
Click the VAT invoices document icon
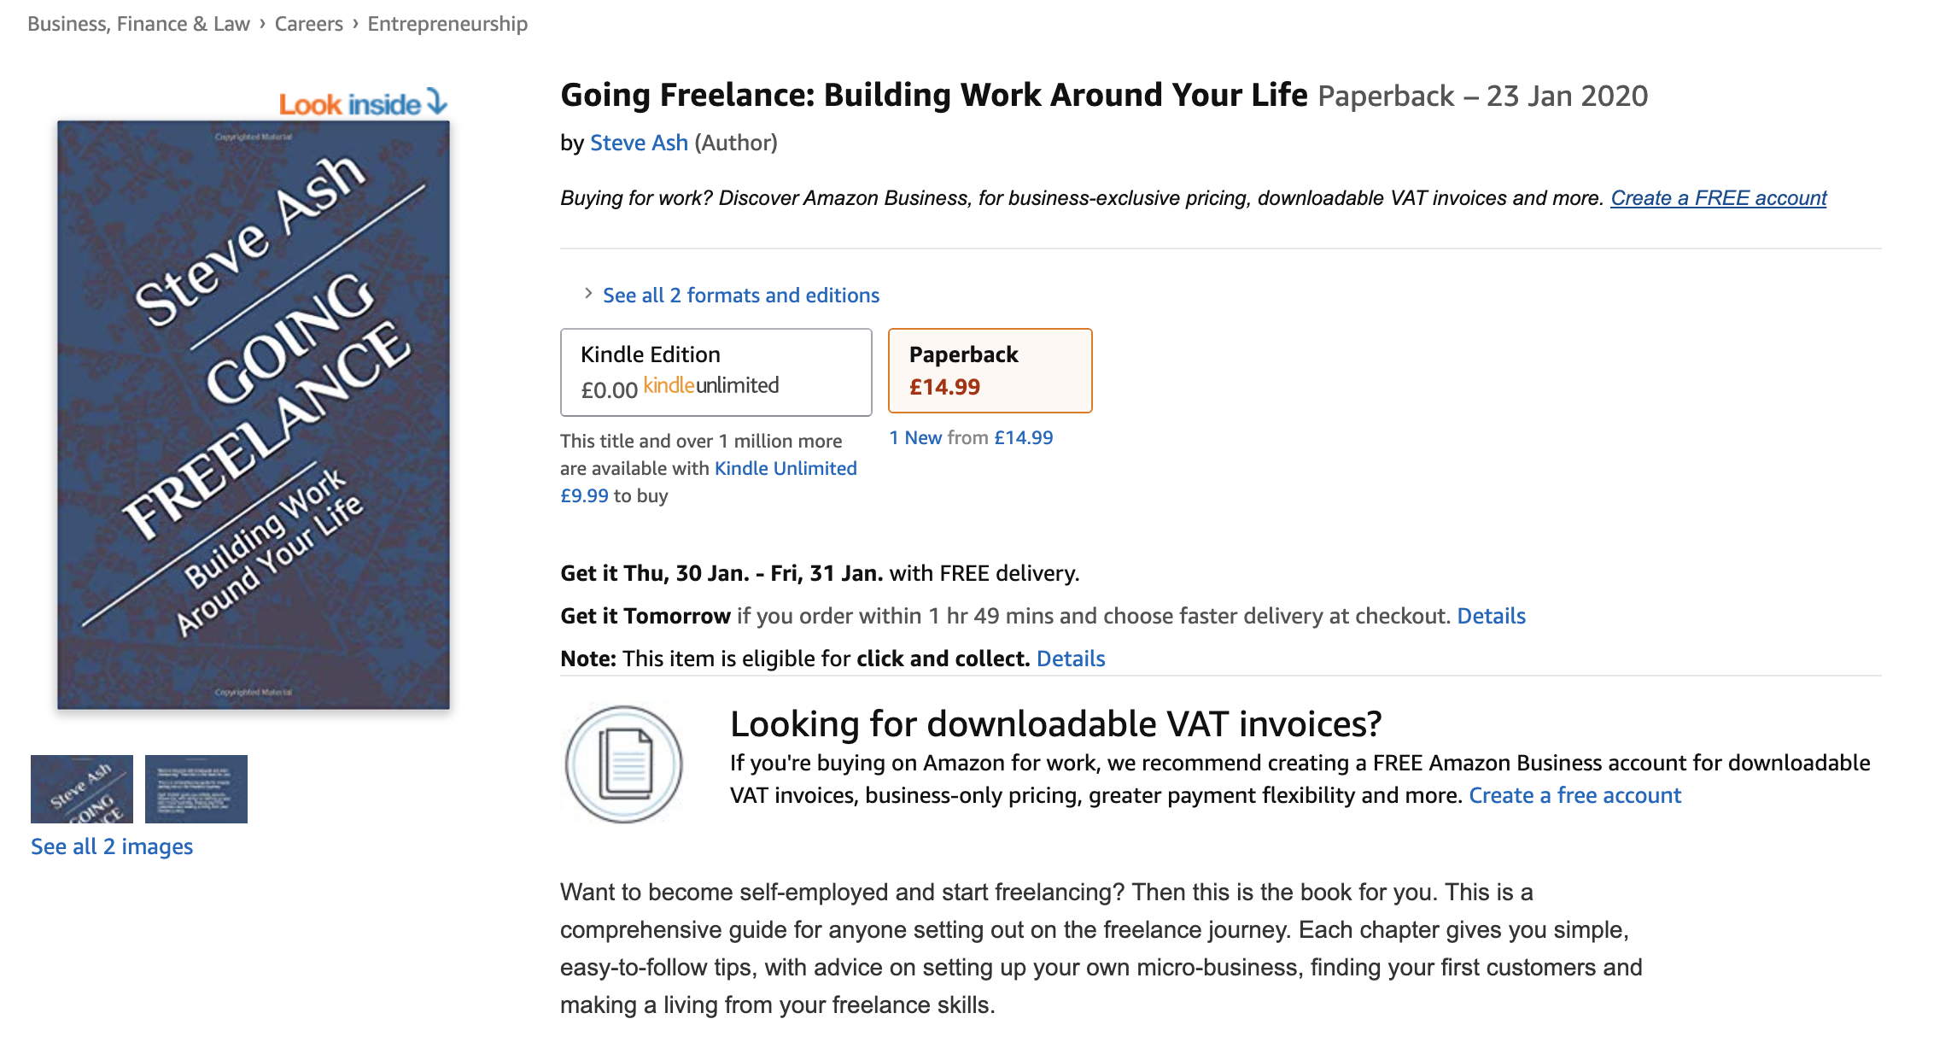point(624,764)
